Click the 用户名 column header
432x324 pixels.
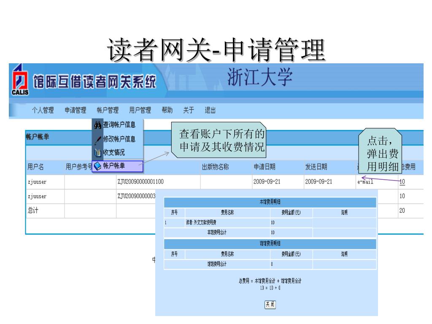coord(35,167)
